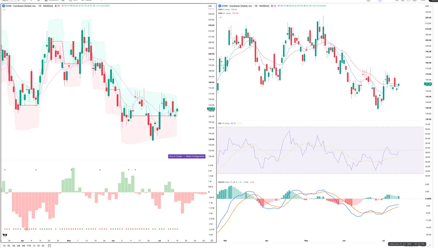Click the Coinbase logo icon in right chart title
The height and width of the screenshot is (248, 438).
[x=220, y=6]
